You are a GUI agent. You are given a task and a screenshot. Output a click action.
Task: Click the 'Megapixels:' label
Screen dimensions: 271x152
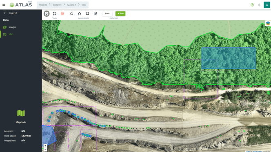coord(10,141)
